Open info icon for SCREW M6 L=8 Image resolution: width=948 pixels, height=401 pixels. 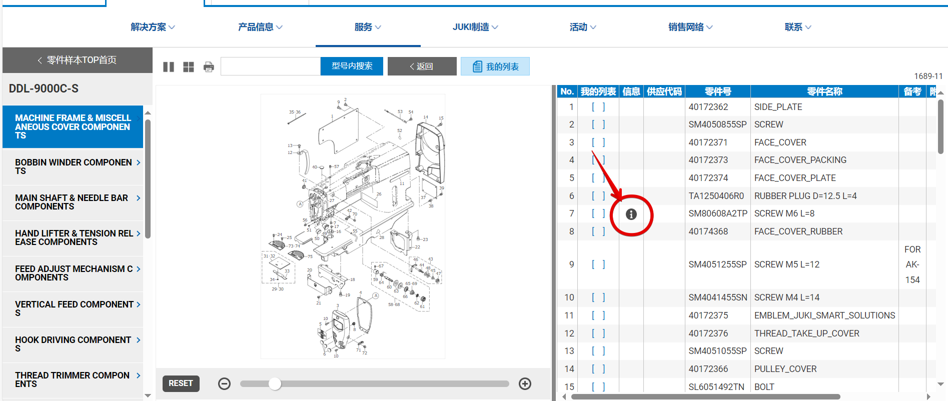[631, 214]
